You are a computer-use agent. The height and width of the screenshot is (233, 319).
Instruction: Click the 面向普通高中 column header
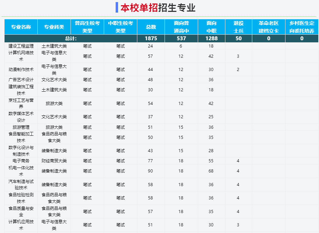coord(181,27)
